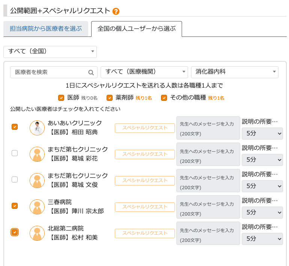
Task: Open 5分 duration dropdown for 松村 和美
Action: (262, 239)
